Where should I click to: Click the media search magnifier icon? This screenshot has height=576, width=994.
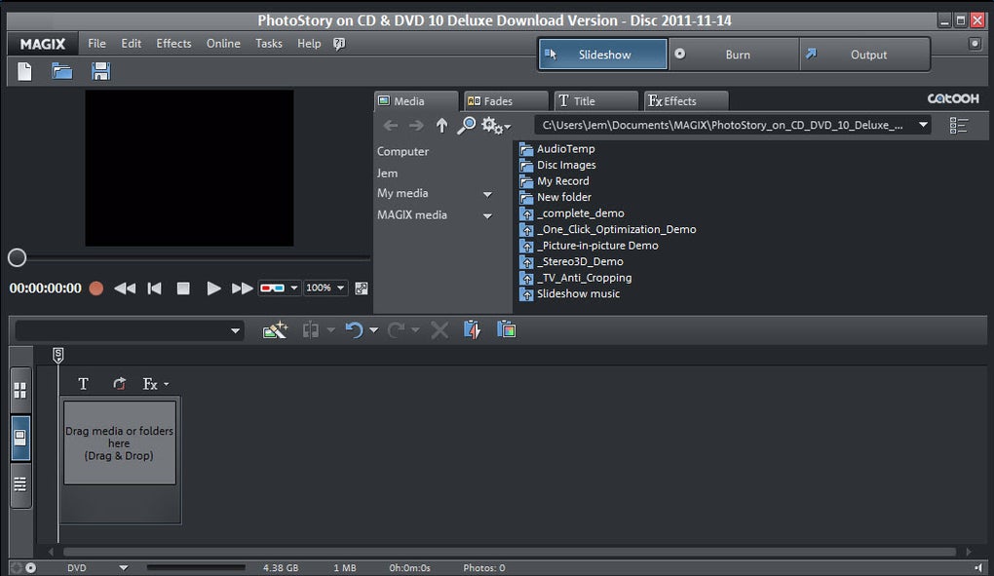[467, 126]
